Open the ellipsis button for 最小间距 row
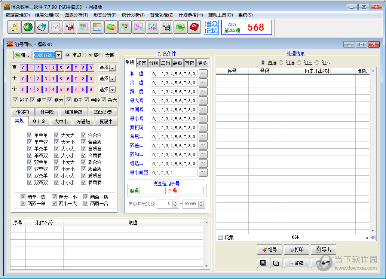This screenshot has width=386, height=279. pyautogui.click(x=203, y=173)
